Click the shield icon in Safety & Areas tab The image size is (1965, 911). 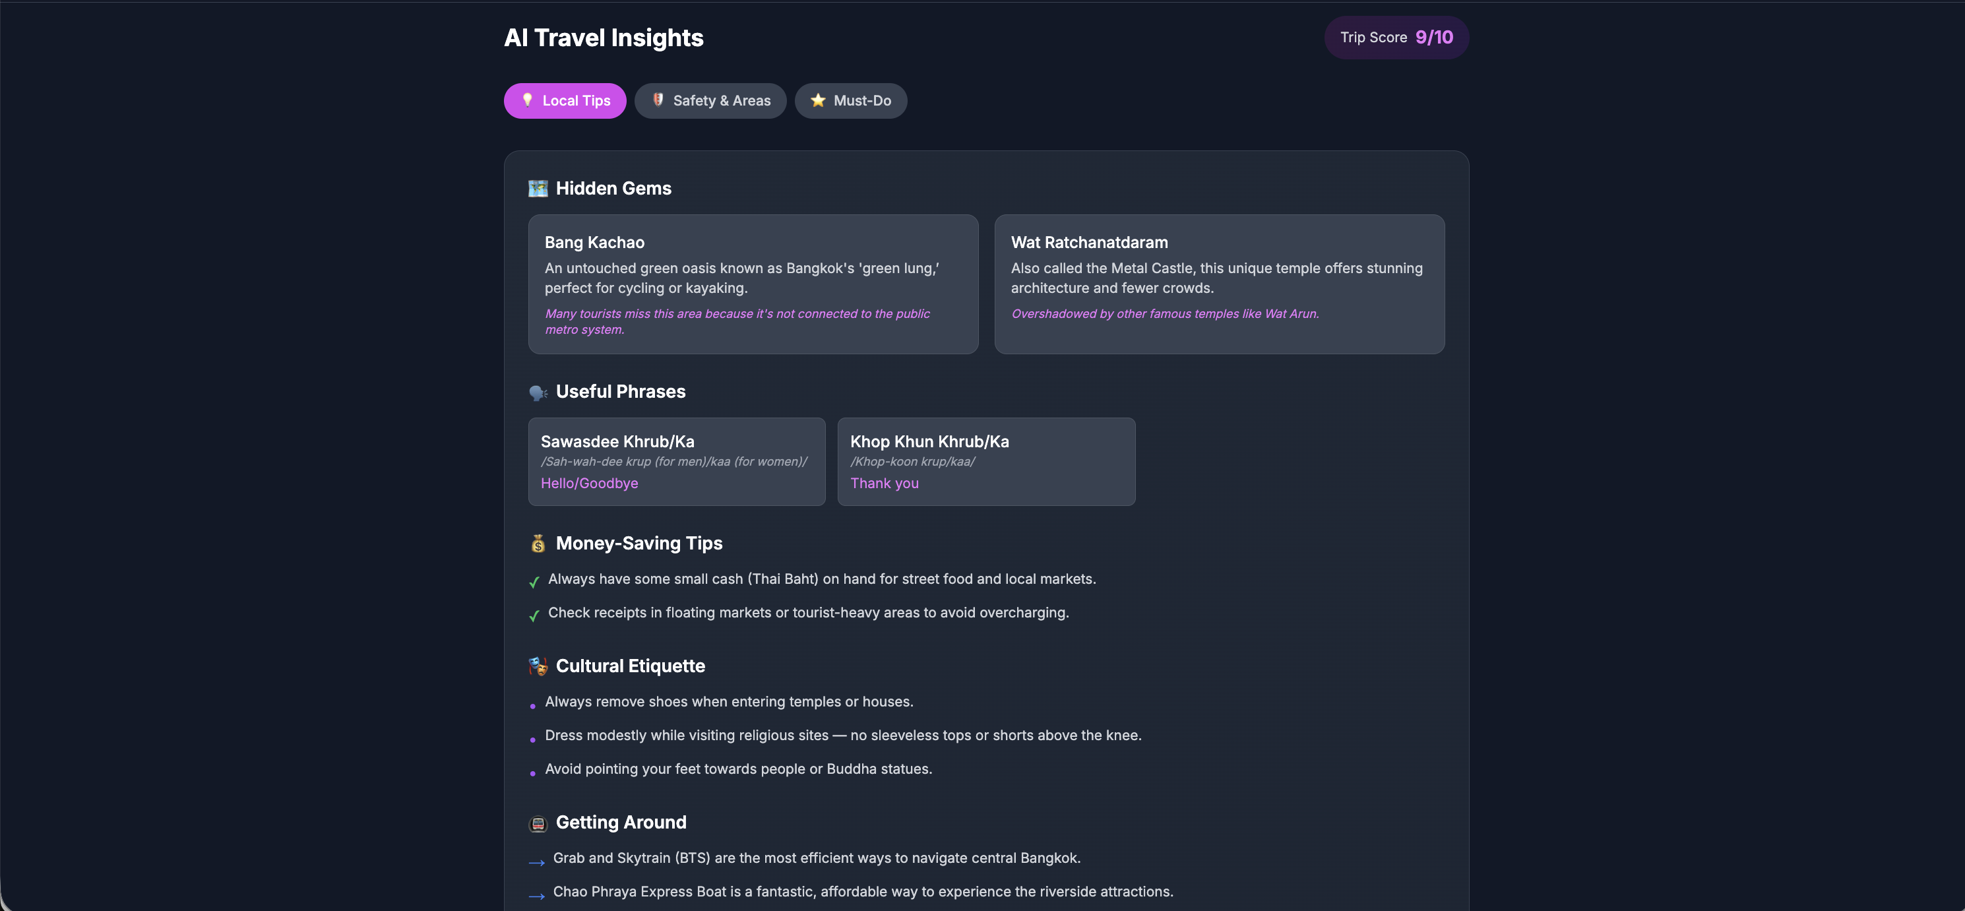coord(658,100)
